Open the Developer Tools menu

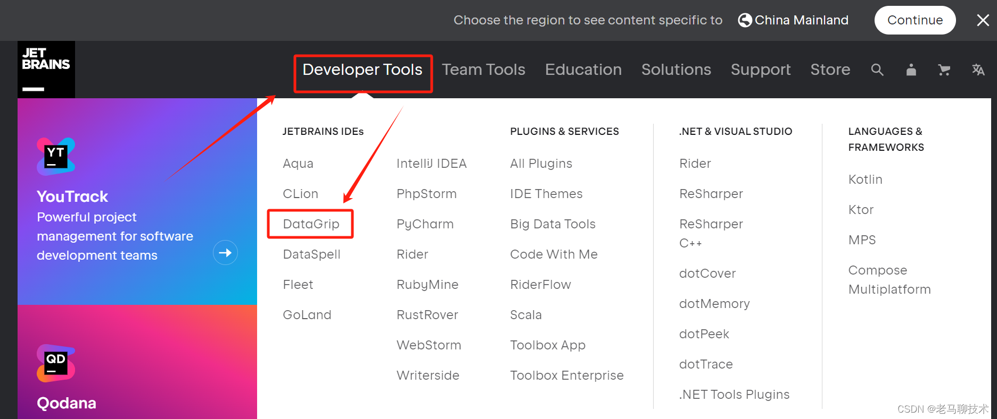click(x=362, y=70)
